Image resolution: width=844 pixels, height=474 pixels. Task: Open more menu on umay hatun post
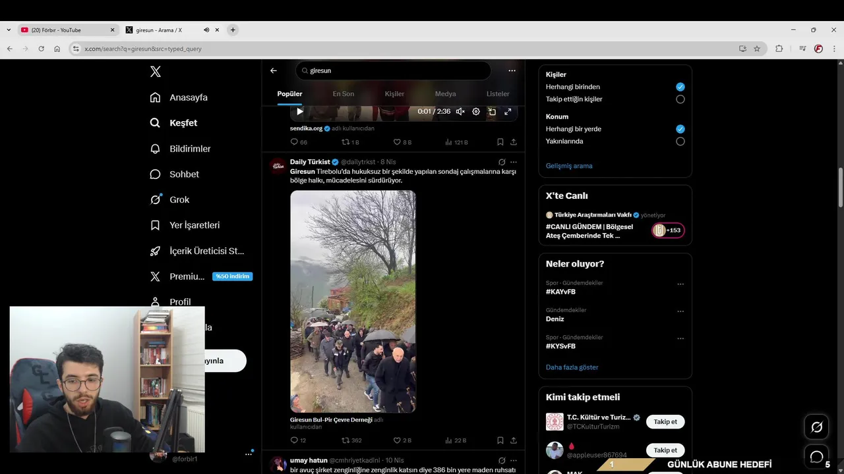tap(514, 460)
